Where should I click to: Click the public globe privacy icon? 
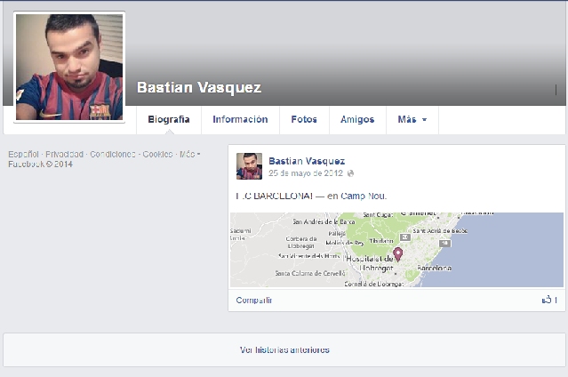click(350, 173)
